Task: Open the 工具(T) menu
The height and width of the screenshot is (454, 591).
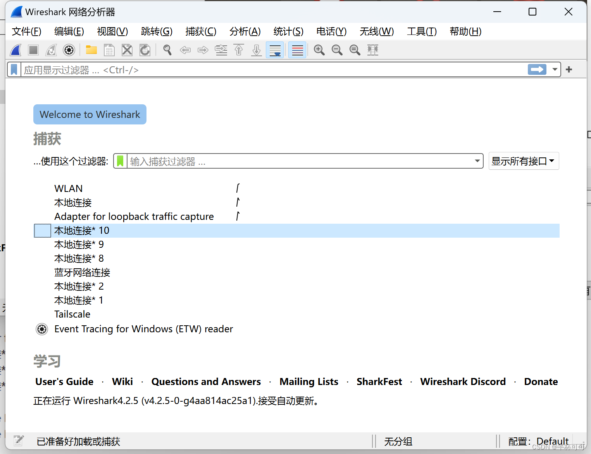Action: pos(422,31)
